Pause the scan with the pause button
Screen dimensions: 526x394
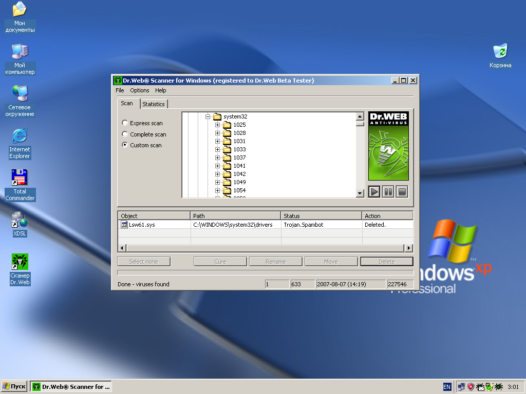tap(388, 192)
